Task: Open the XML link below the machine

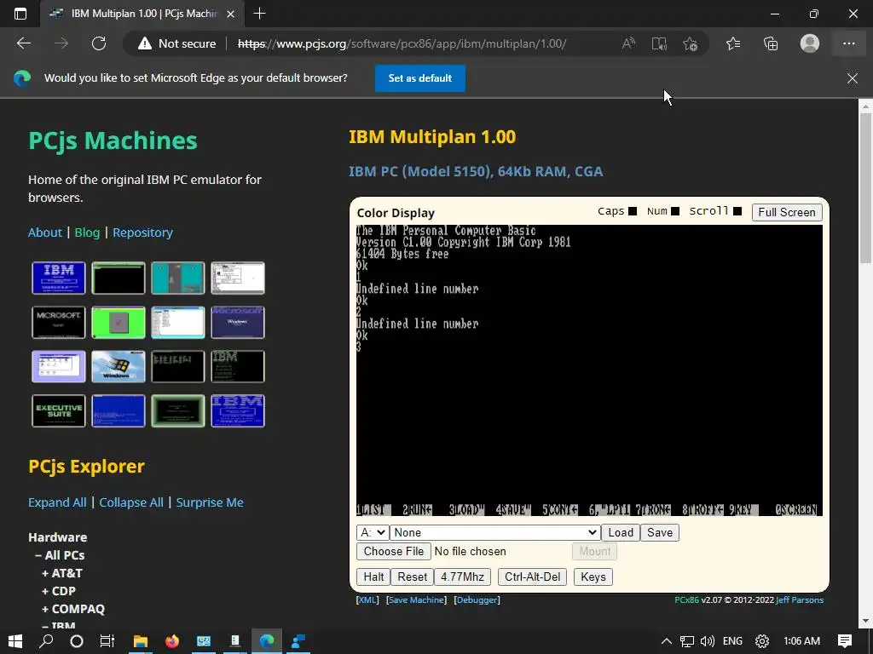Action: point(367,600)
